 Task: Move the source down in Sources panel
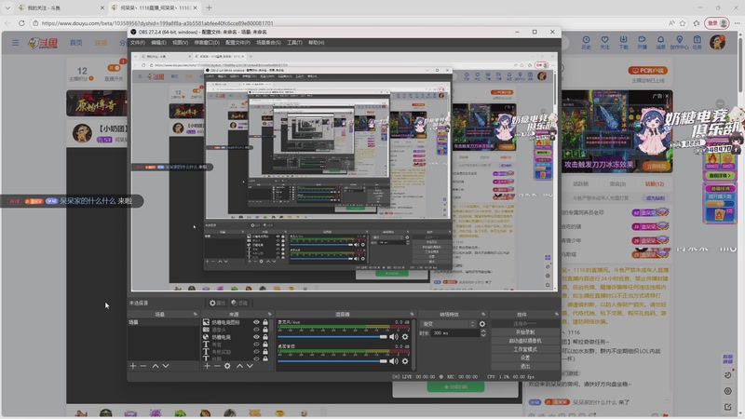[x=250, y=366]
